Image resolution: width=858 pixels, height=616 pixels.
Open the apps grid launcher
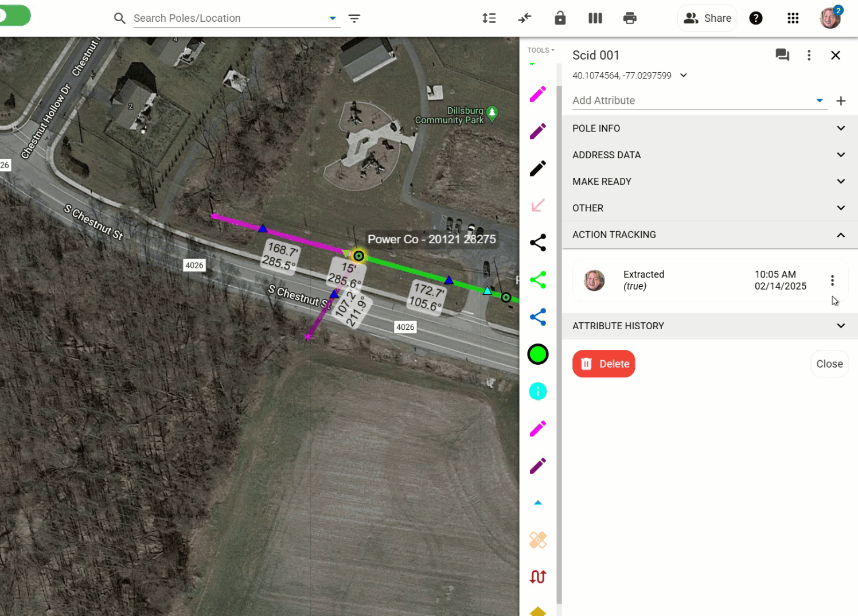pyautogui.click(x=793, y=18)
